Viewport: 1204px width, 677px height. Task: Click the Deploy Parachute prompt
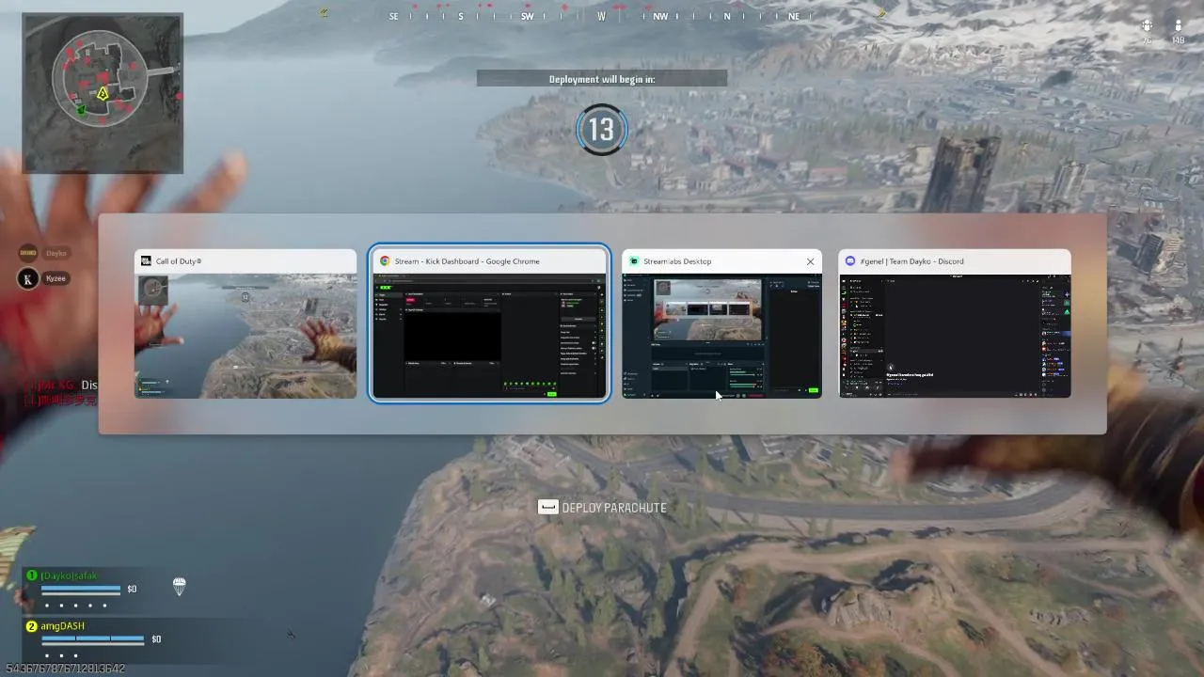pyautogui.click(x=602, y=508)
